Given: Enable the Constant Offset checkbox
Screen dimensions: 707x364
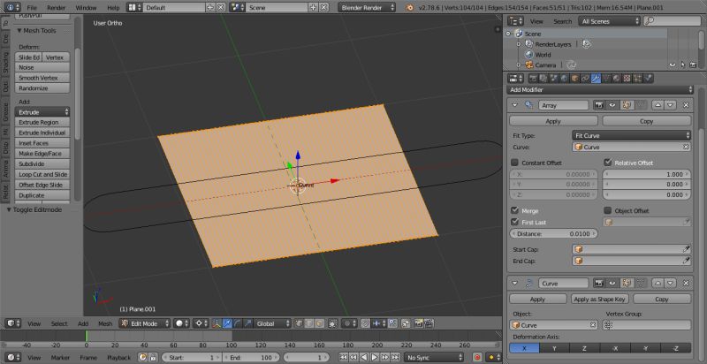Looking at the screenshot, I should click(x=514, y=163).
